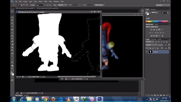Select the Eyedropper tool
The height and width of the screenshot is (102, 181).
tap(12, 26)
